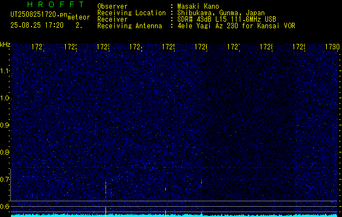Click the tall yellow marker below the red echo
Viewport: 342px width, 217px height.
106,212
